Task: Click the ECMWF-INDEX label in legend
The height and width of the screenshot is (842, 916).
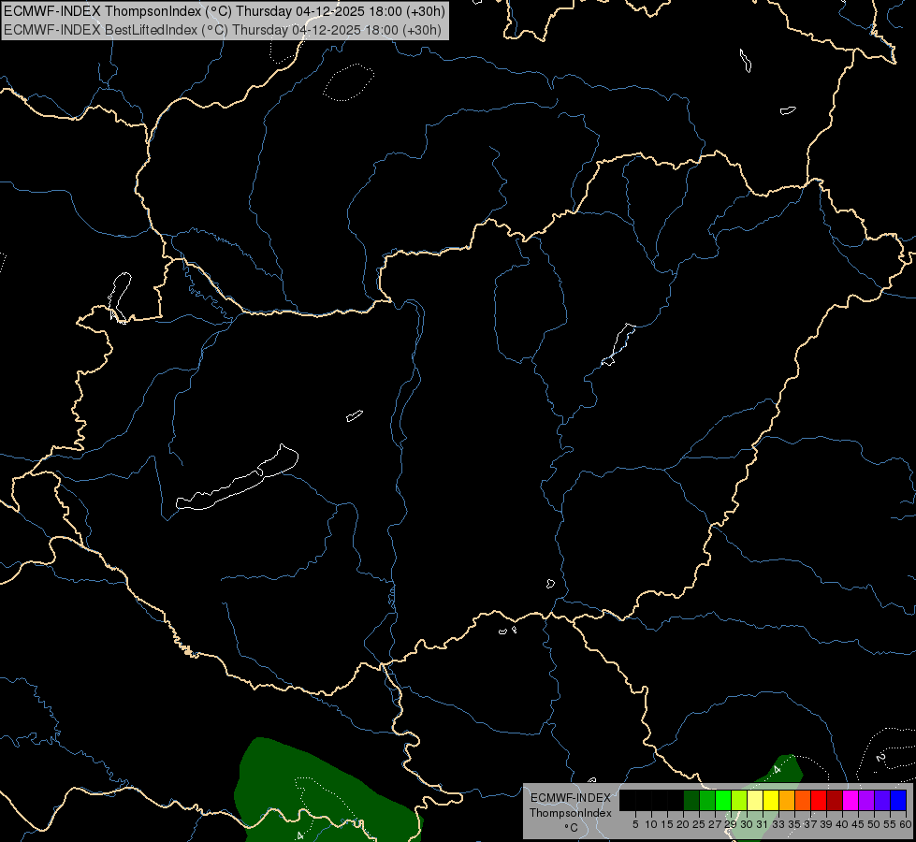Action: pyautogui.click(x=570, y=798)
